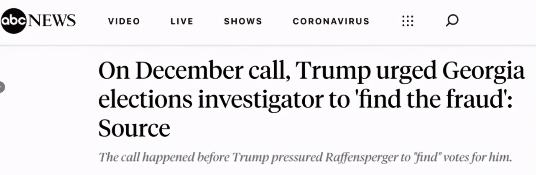Open the search magnifier icon
This screenshot has width=536, height=175.
452,20
